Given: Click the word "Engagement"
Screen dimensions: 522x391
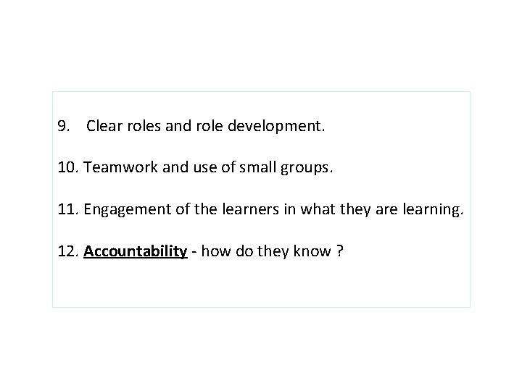Looking at the screenshot, I should point(125,211).
